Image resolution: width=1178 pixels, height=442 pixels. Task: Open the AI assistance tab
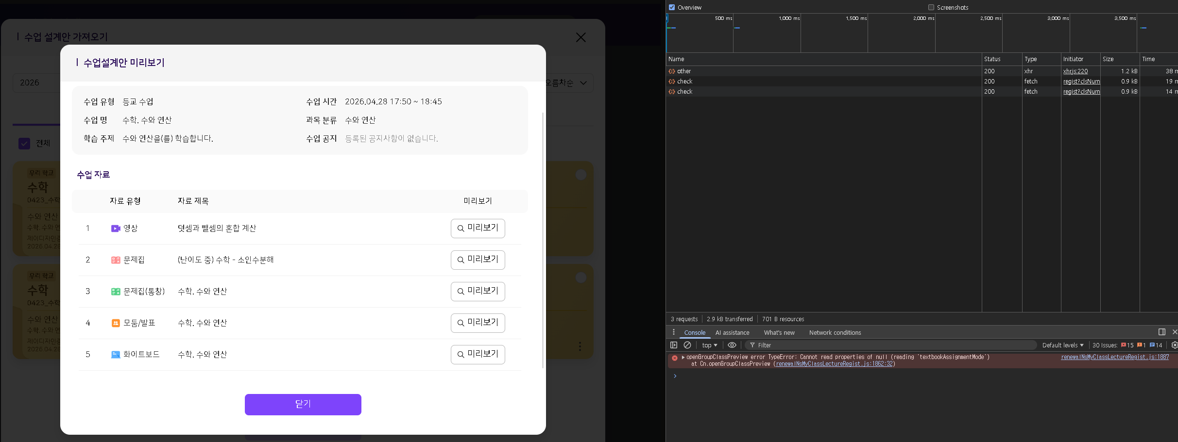pos(732,332)
